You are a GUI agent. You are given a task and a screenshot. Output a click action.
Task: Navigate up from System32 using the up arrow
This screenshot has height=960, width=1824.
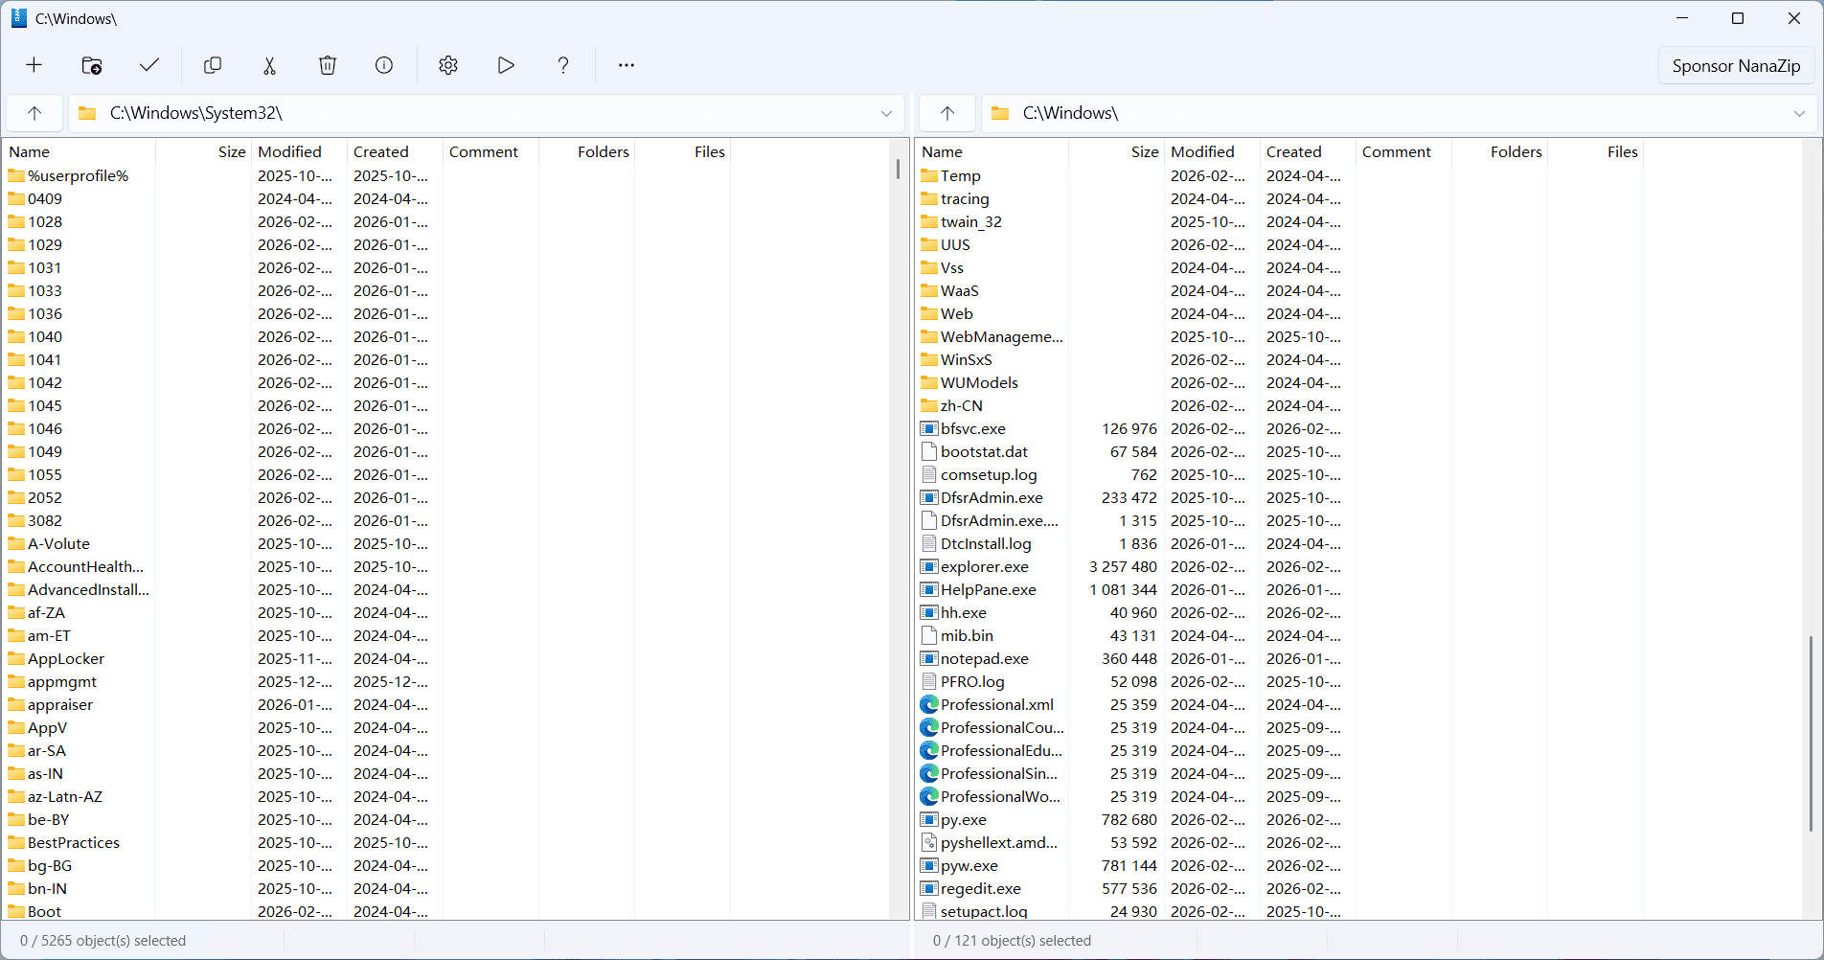point(34,113)
